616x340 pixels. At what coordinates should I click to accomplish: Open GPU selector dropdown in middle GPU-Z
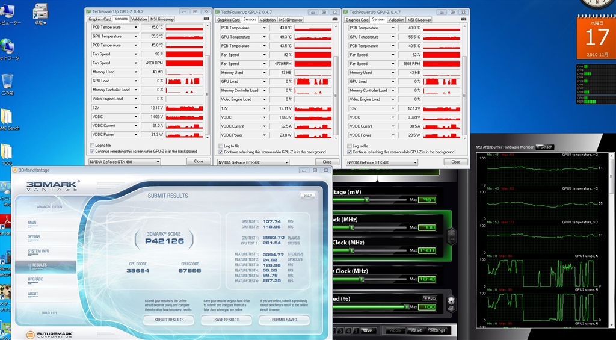[253, 162]
